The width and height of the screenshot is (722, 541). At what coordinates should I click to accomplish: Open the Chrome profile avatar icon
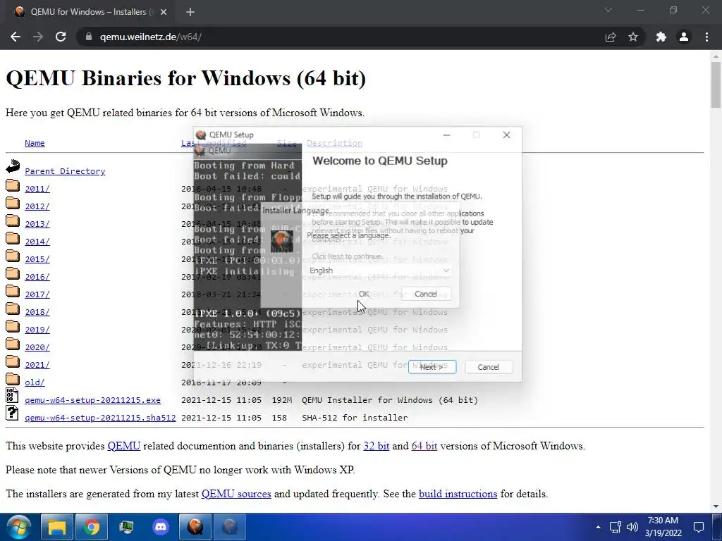684,37
